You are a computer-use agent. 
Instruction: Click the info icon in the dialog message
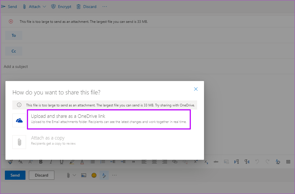[x=19, y=105]
